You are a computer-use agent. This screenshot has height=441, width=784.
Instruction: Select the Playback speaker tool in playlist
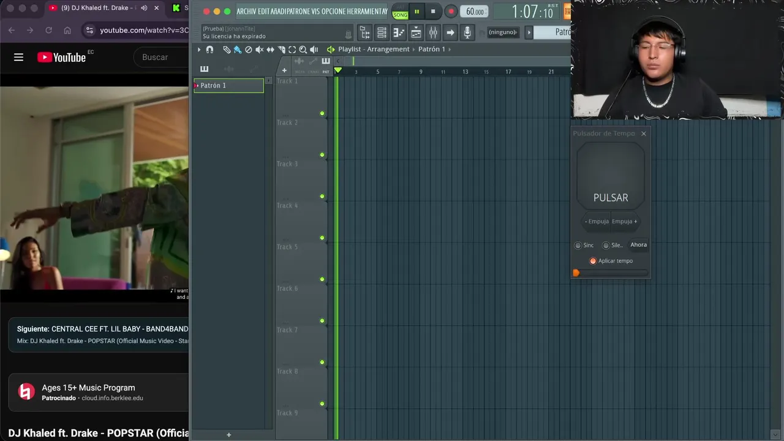click(x=314, y=50)
